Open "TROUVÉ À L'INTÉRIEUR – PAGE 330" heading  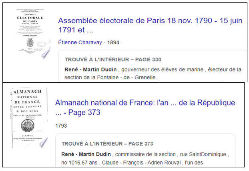pos(113,59)
